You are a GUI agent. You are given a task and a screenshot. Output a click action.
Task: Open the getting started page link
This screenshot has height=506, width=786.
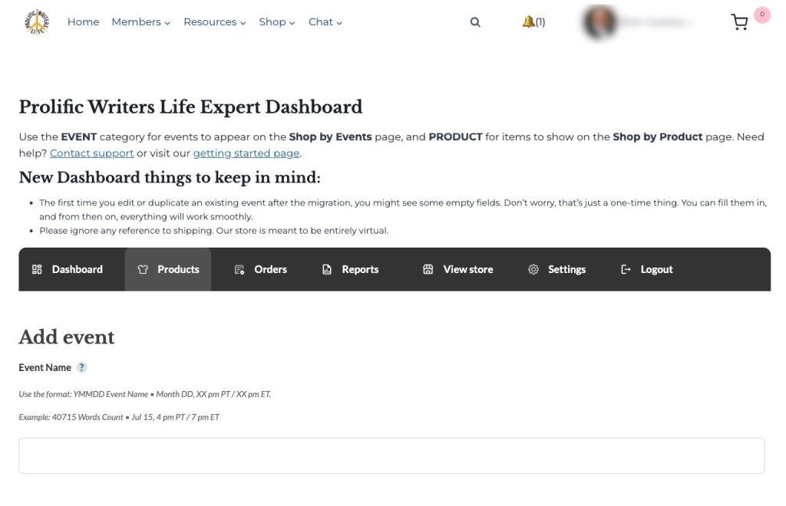(246, 153)
